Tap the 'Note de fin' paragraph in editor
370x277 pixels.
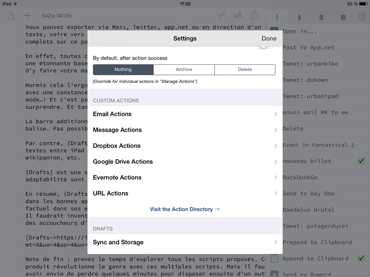click(x=145, y=266)
